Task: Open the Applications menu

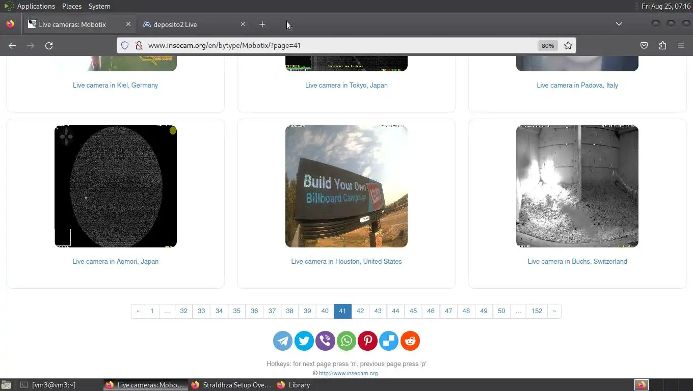Action: tap(36, 6)
